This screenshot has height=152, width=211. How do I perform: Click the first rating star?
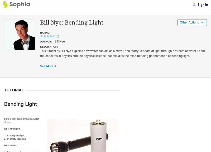click(42, 36)
